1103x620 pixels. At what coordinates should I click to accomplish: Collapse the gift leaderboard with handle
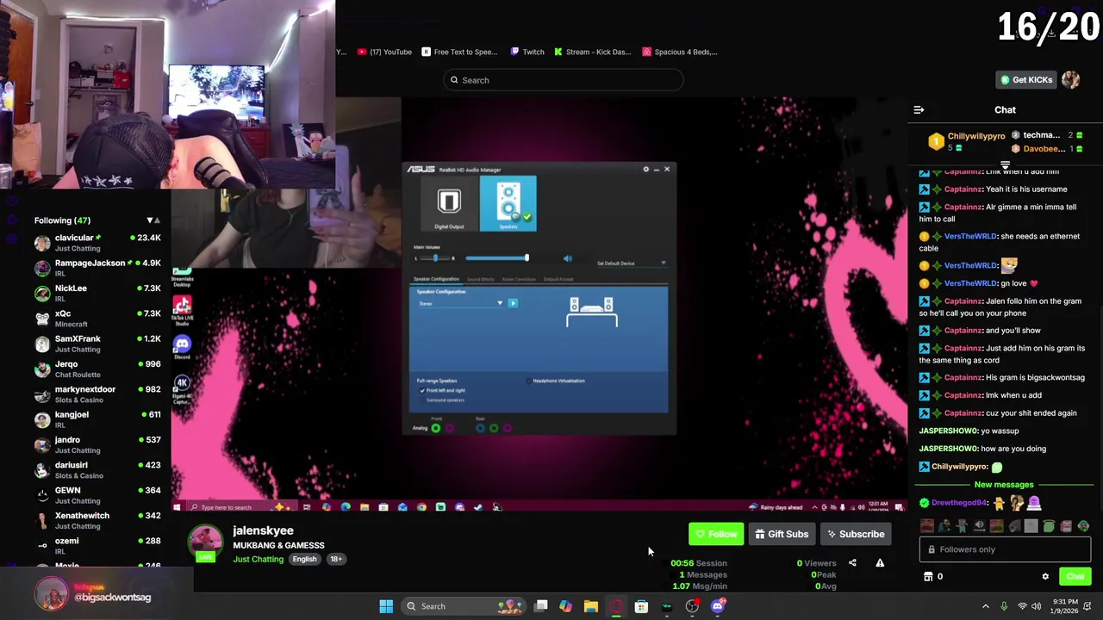[x=1005, y=164]
